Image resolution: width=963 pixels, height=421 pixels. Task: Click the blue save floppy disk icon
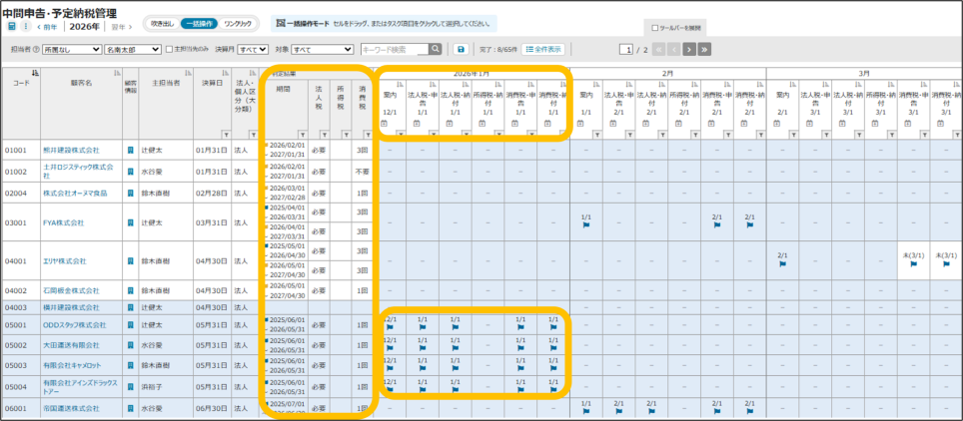click(461, 49)
